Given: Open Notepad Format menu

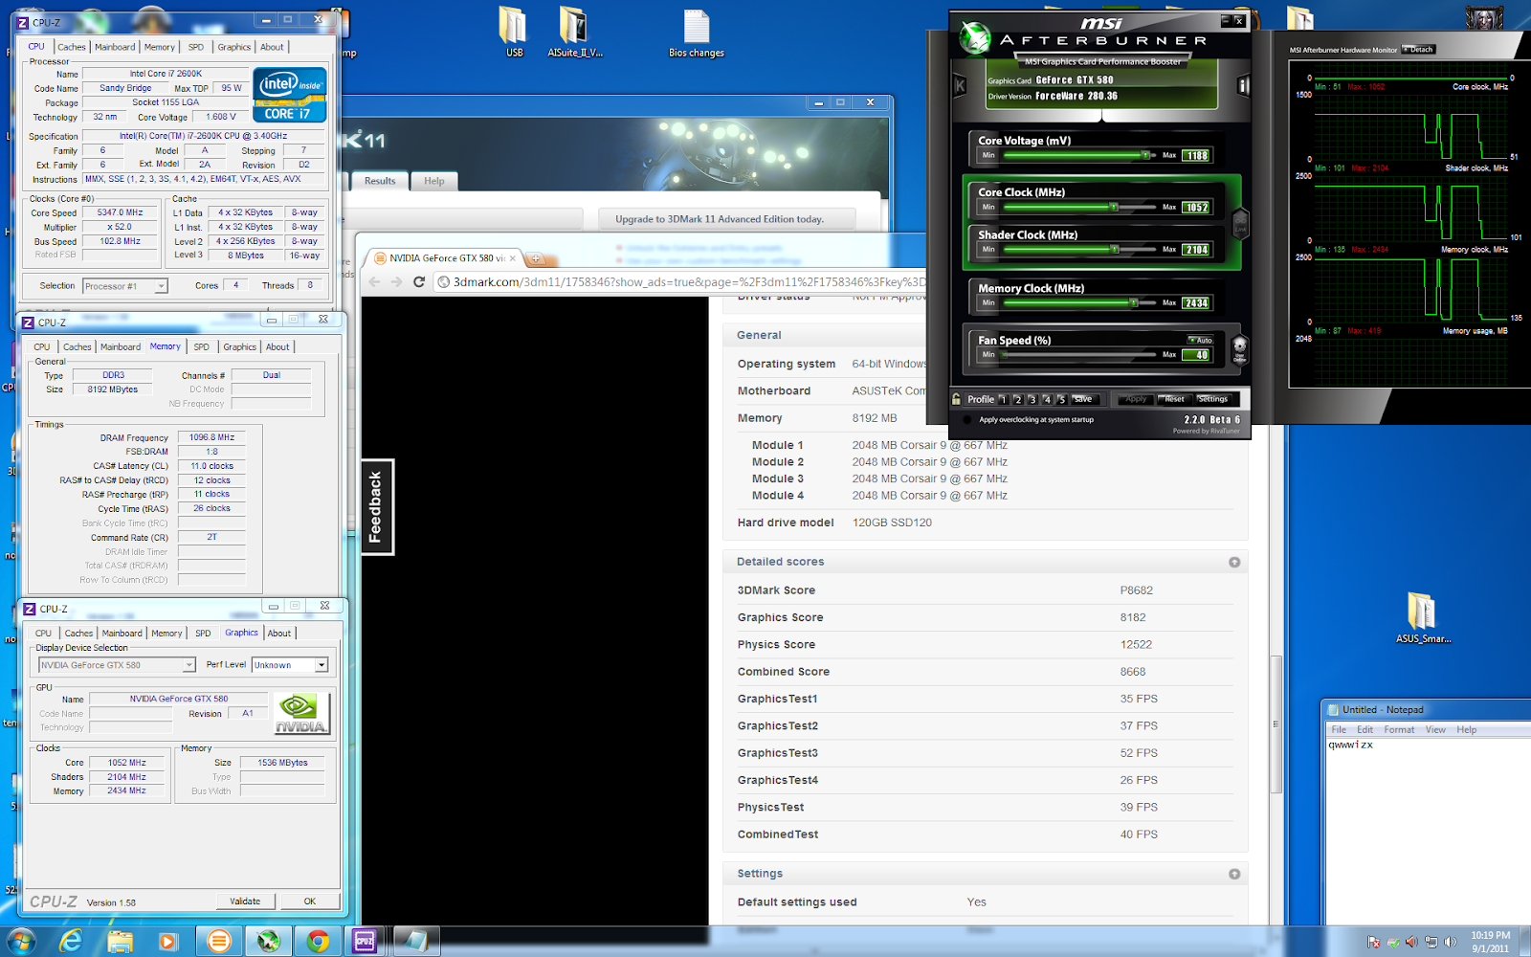Looking at the screenshot, I should (1399, 730).
